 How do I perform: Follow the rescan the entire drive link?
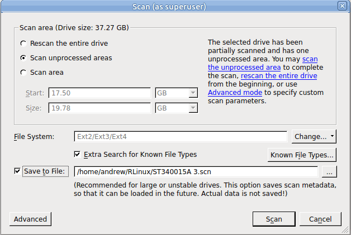click(279, 75)
